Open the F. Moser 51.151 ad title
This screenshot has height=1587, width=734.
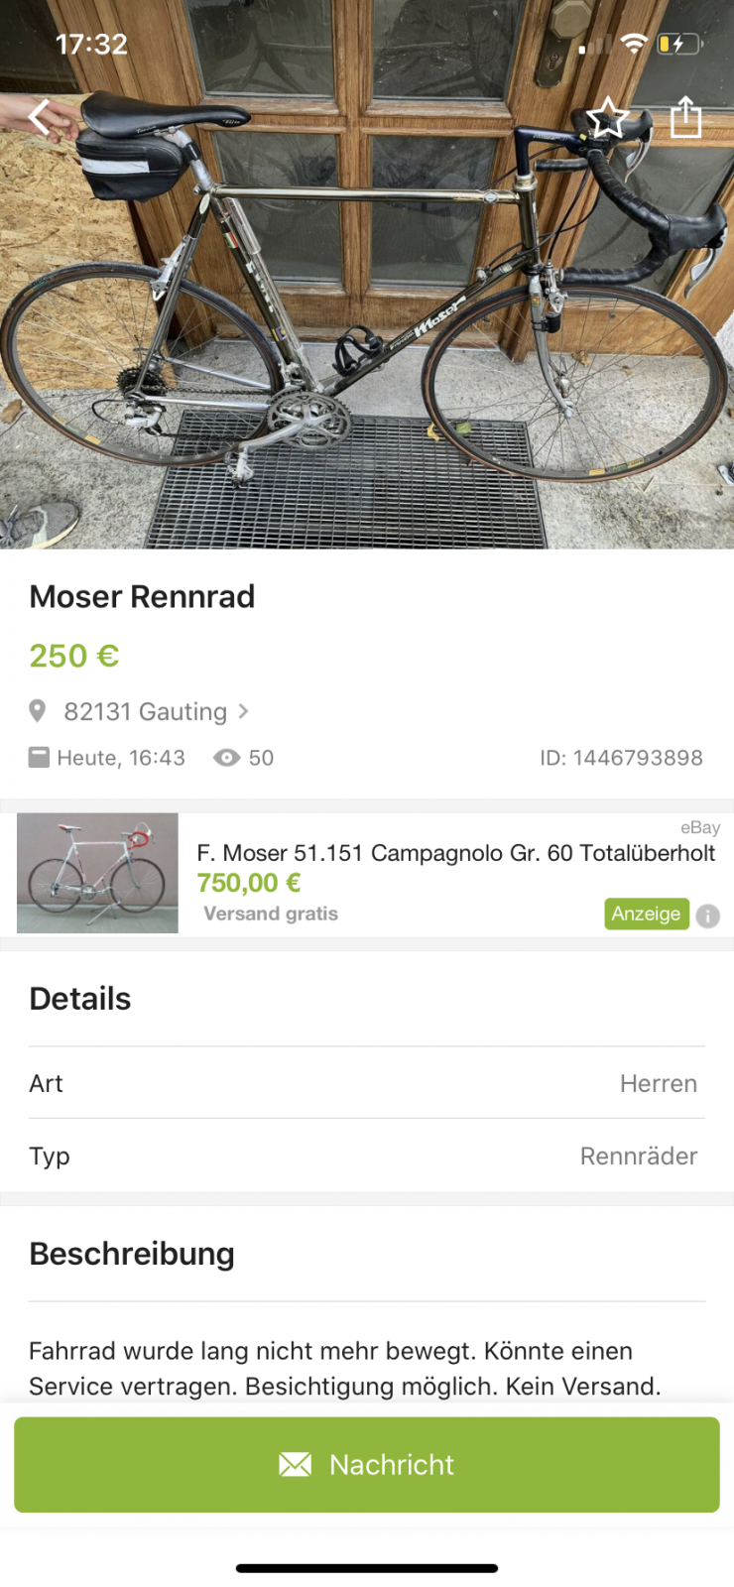(x=455, y=853)
